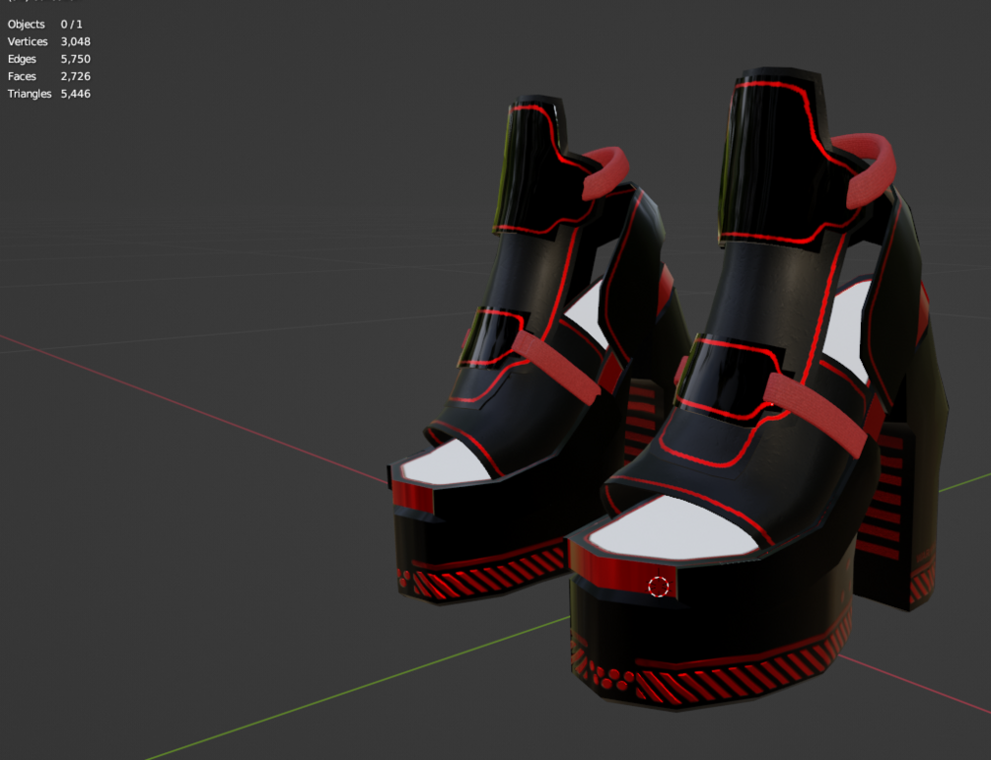Click the "Triangles" statistics label

[x=29, y=94]
